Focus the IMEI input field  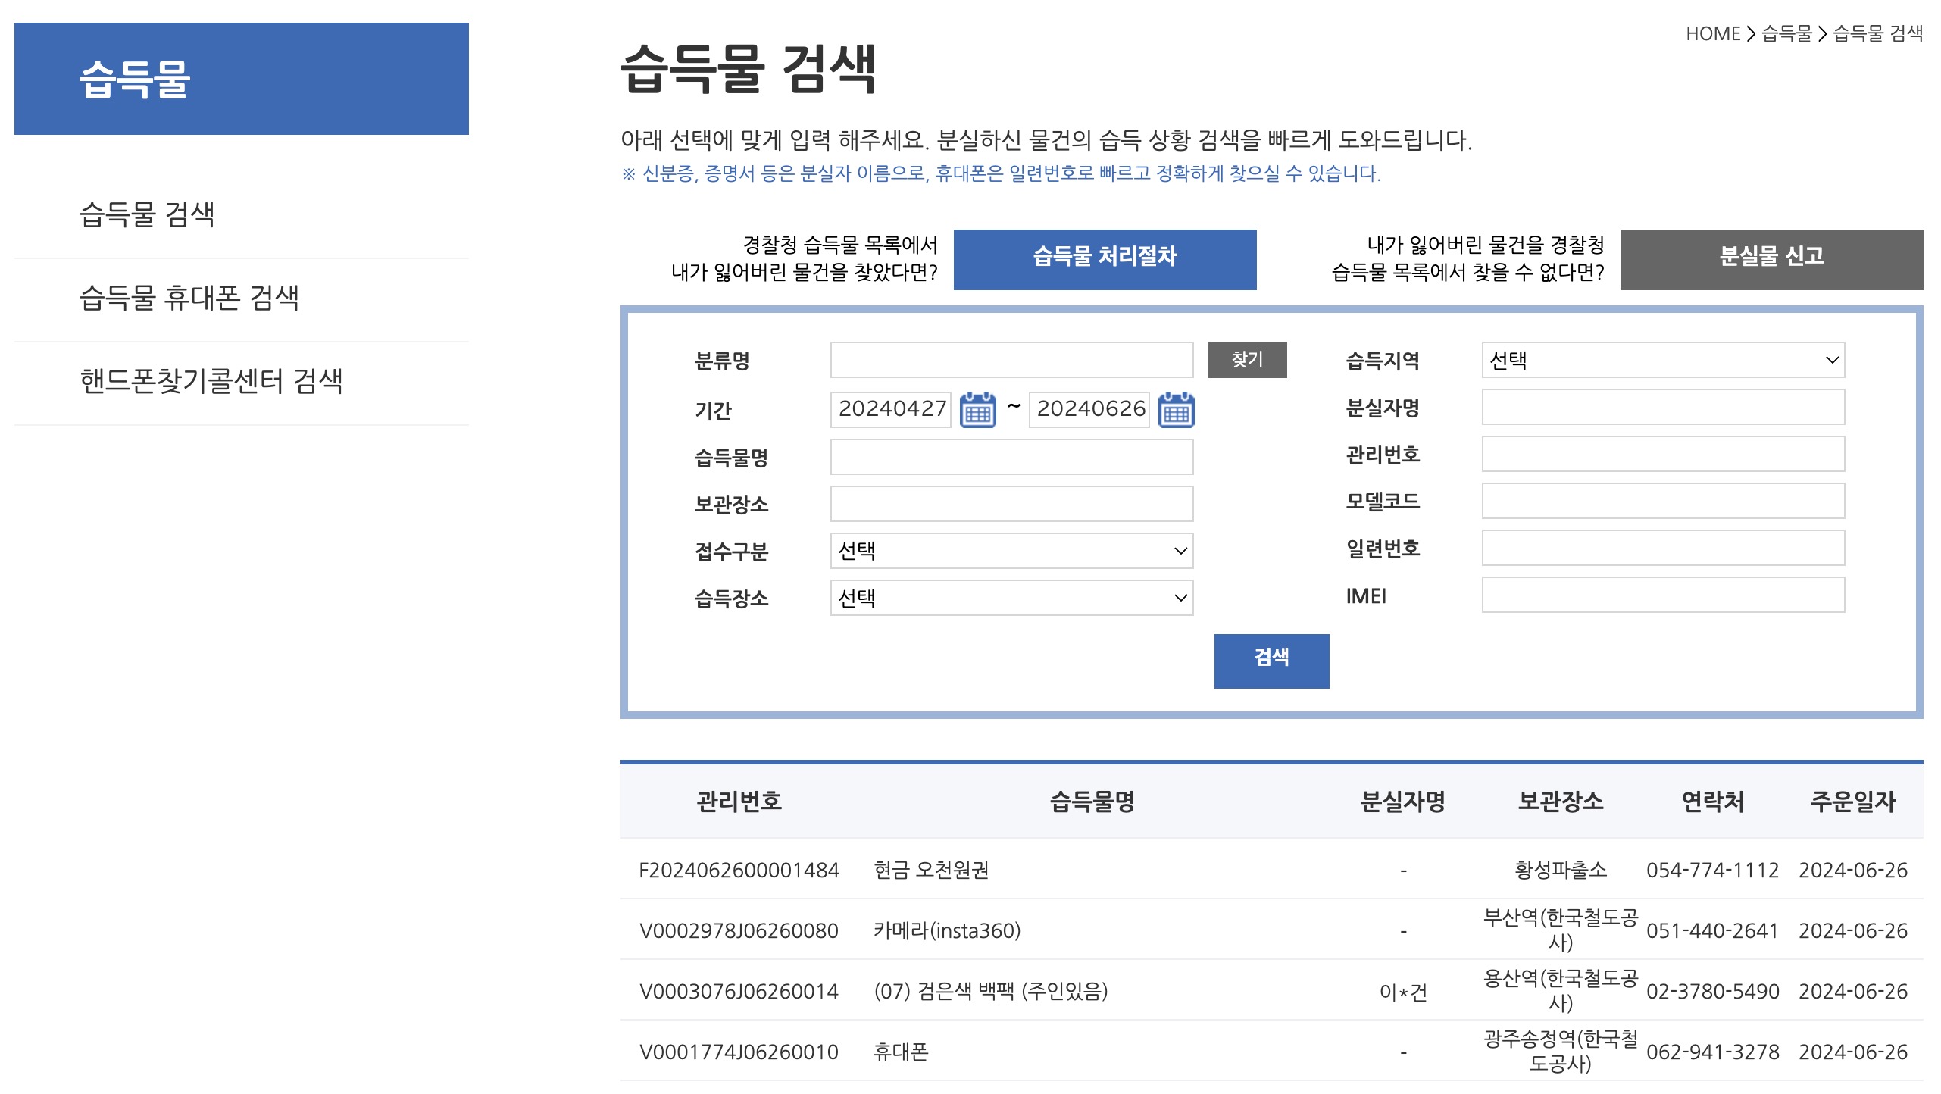[x=1662, y=595]
